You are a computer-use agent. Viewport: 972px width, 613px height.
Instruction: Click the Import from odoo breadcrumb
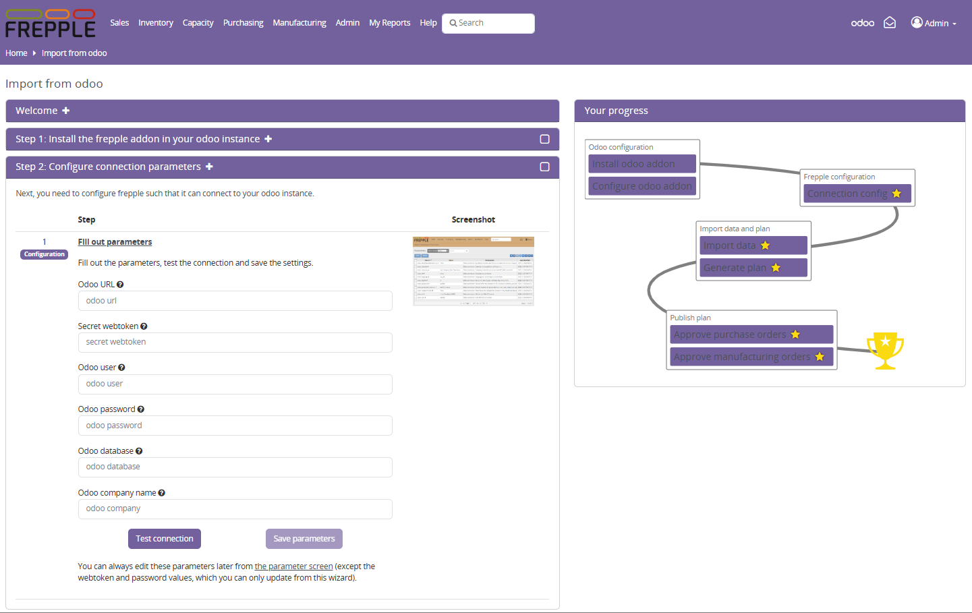[74, 53]
